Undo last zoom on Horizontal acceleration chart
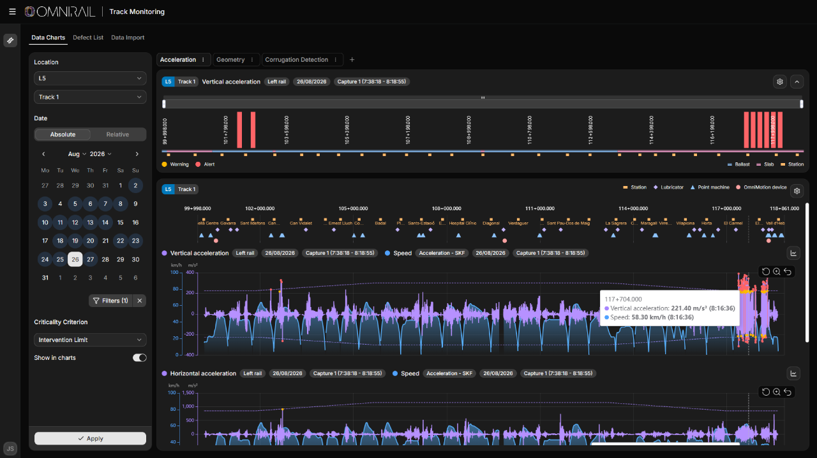 788,392
